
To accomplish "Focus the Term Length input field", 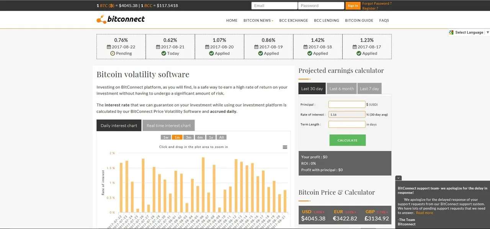I will pos(347,124).
